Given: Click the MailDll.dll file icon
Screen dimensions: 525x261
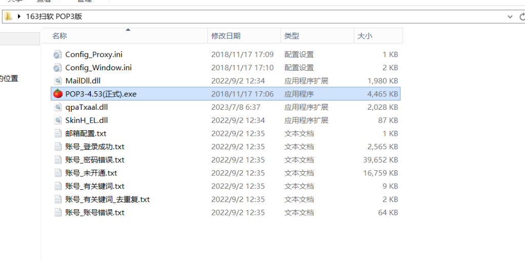Looking at the screenshot, I should pyautogui.click(x=58, y=81).
